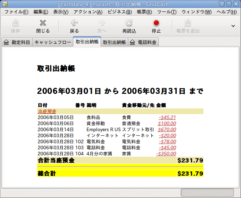Click the window resize grip corner

coord(238,195)
